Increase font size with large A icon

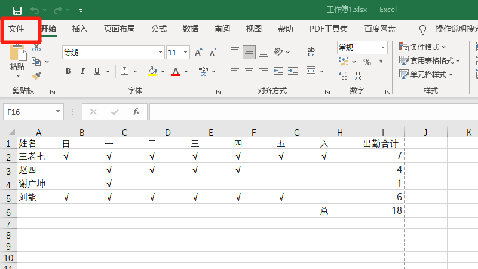tap(198, 53)
